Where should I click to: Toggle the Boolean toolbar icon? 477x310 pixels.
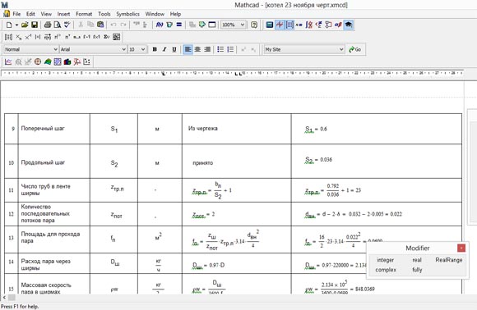tap(318, 25)
